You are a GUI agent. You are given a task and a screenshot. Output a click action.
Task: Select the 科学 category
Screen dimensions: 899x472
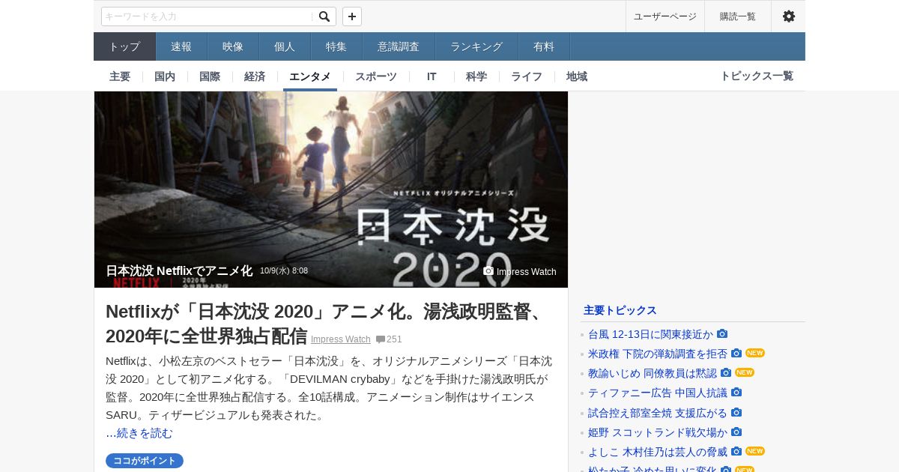click(x=476, y=76)
